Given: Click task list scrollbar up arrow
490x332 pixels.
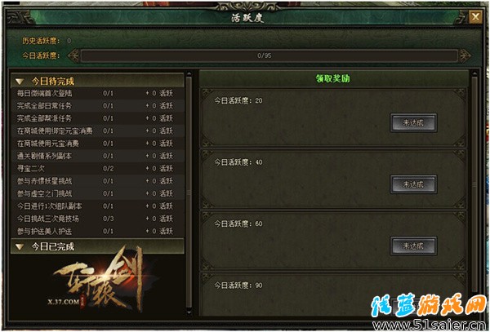Looking at the screenshot, I should coord(189,74).
